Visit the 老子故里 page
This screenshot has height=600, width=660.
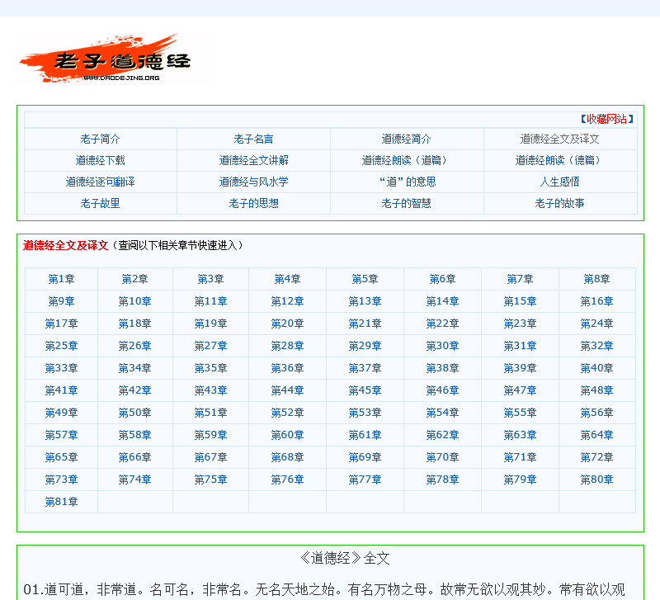tap(100, 204)
